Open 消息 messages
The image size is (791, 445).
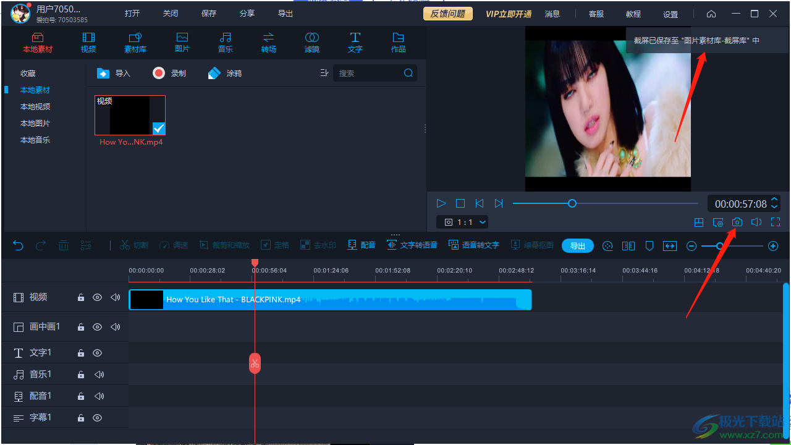(552, 14)
